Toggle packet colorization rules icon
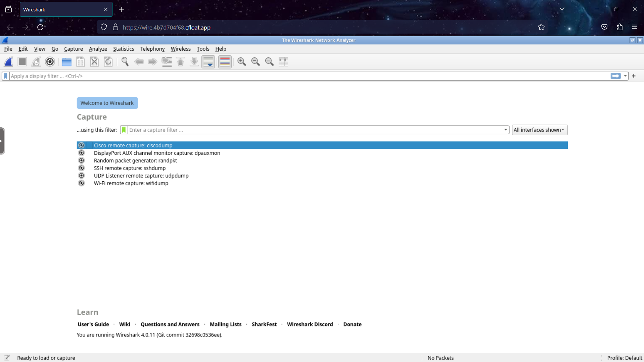 click(x=225, y=62)
